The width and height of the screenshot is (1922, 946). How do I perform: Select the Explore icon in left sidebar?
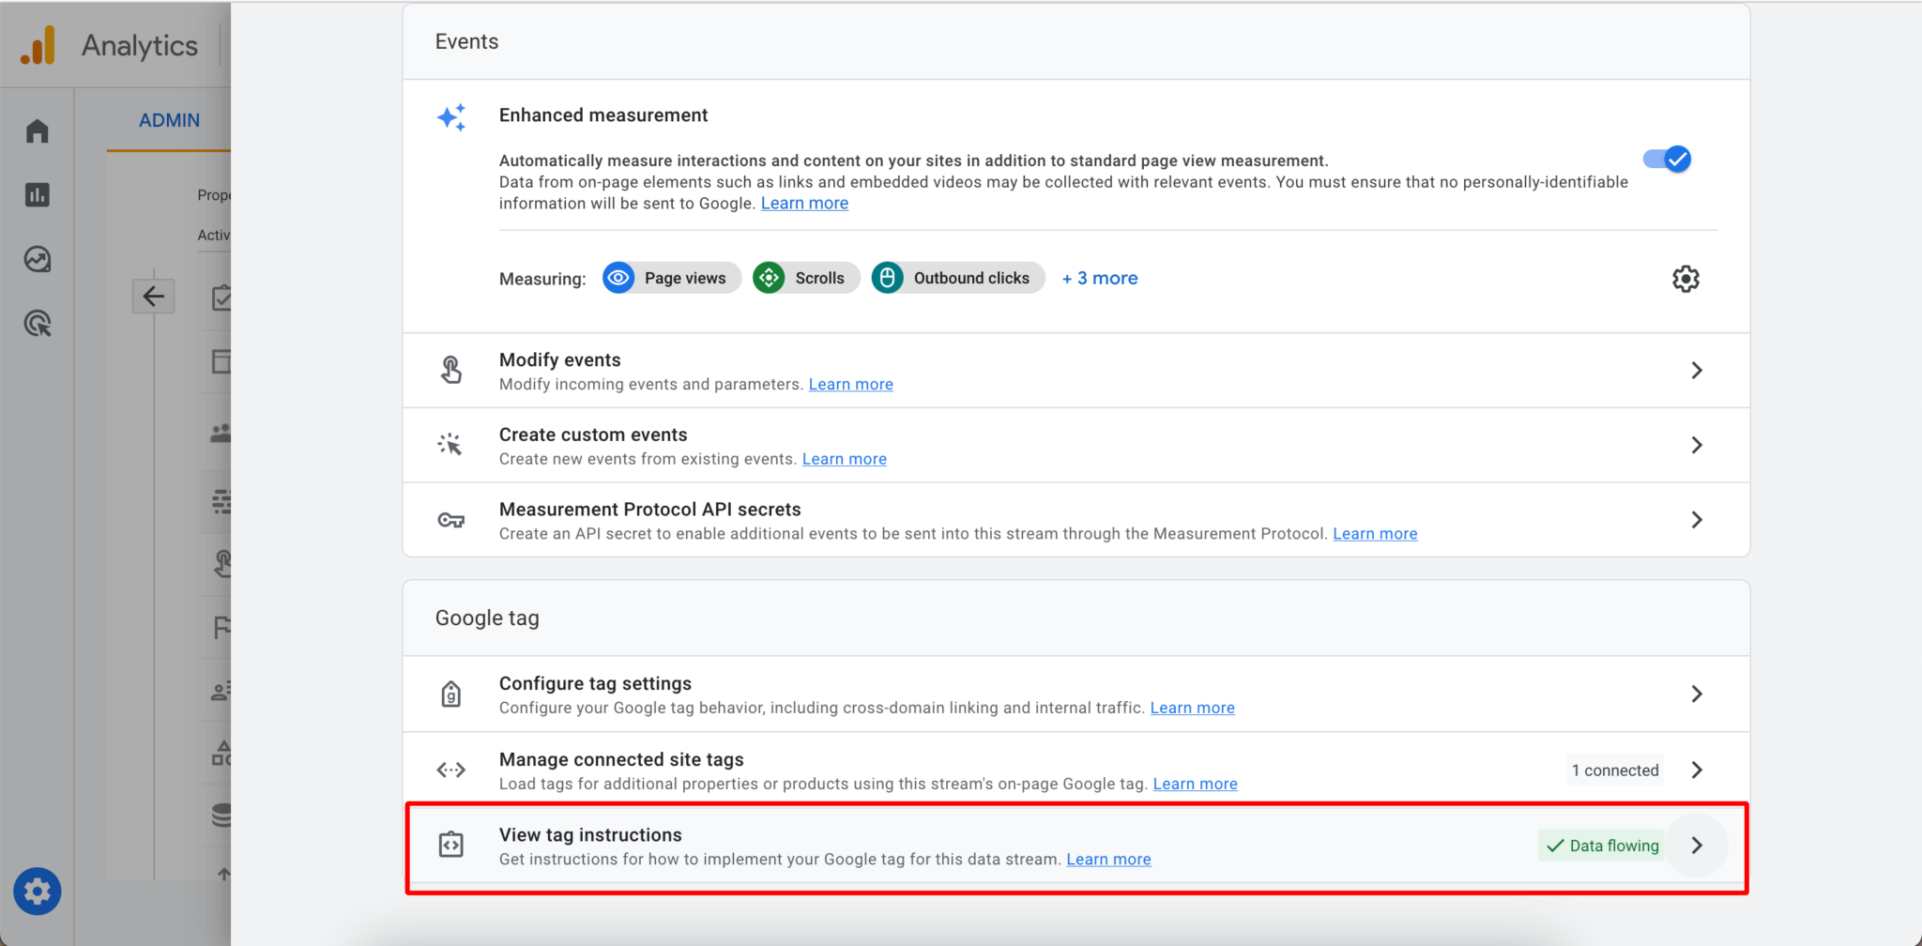click(x=37, y=260)
